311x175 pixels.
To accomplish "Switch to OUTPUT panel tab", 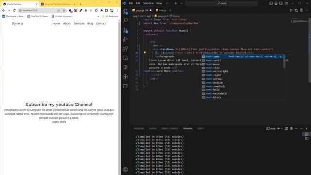I will tap(153, 128).
